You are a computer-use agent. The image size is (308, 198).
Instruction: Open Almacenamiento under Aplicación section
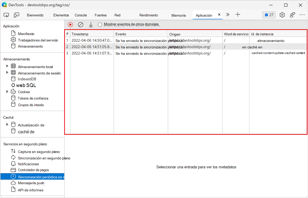pyautogui.click(x=30, y=46)
